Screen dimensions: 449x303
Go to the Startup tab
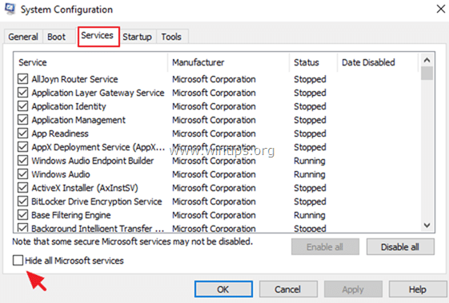(137, 37)
